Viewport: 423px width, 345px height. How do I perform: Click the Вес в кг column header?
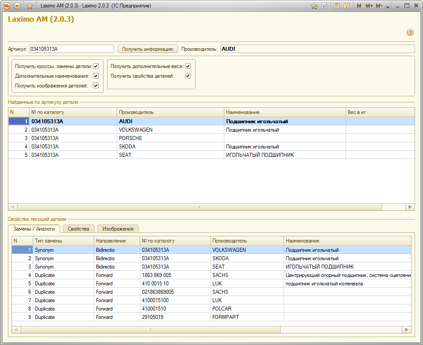click(x=380, y=112)
